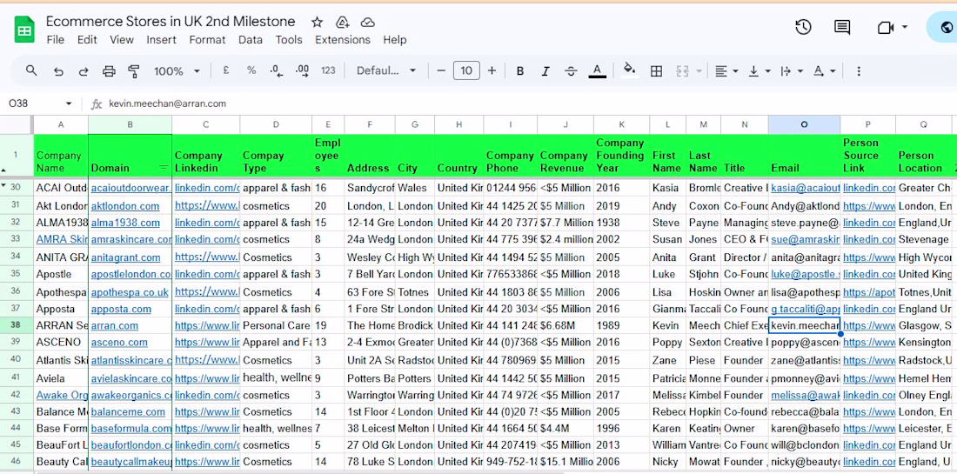Open the Extensions menu
This screenshot has width=957, height=474.
(343, 40)
